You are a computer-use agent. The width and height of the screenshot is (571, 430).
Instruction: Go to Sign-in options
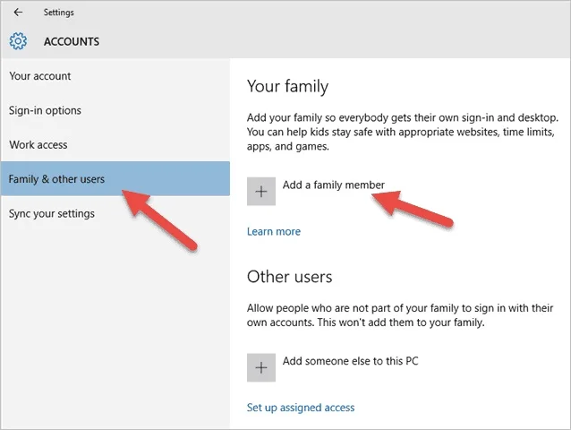[x=45, y=110]
